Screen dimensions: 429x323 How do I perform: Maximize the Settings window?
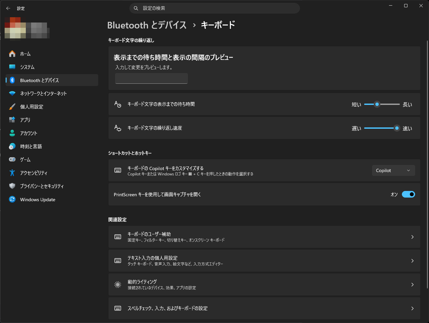click(x=406, y=6)
